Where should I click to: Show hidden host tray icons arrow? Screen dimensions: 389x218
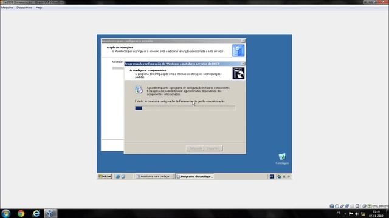(345, 214)
